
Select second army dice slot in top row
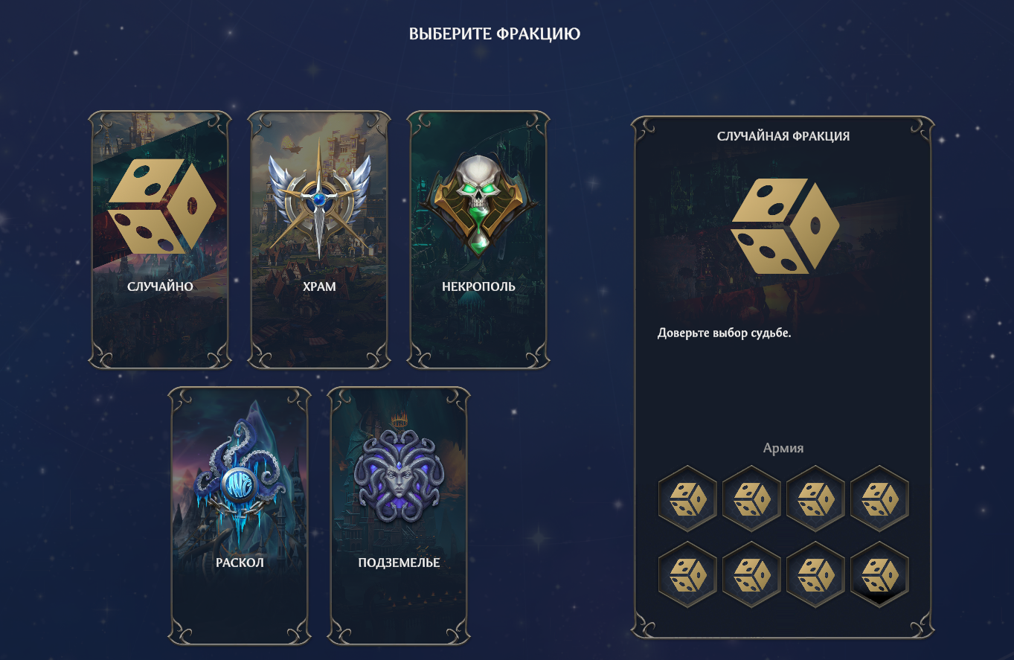pyautogui.click(x=751, y=499)
